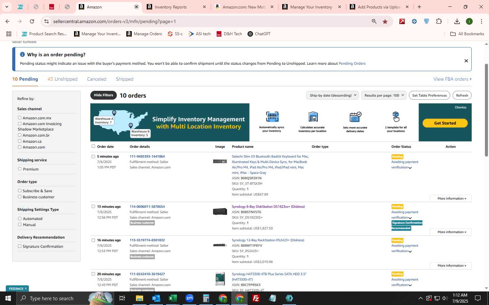Check Amazon.com Invoicing Shadow Marketplace box

point(20,124)
